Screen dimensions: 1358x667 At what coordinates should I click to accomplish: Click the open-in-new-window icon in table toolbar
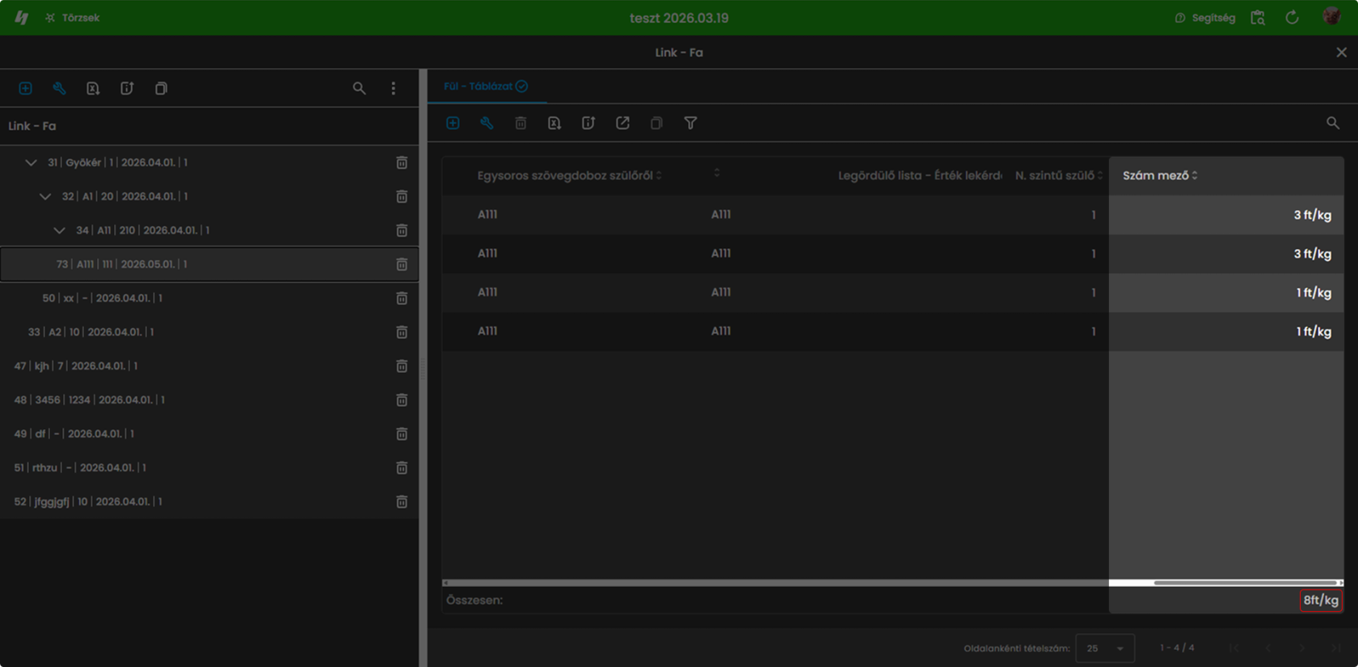click(622, 123)
